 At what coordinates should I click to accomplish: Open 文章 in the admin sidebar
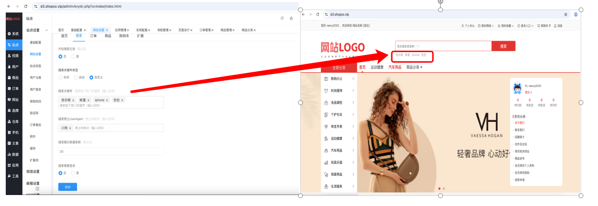tap(14, 143)
